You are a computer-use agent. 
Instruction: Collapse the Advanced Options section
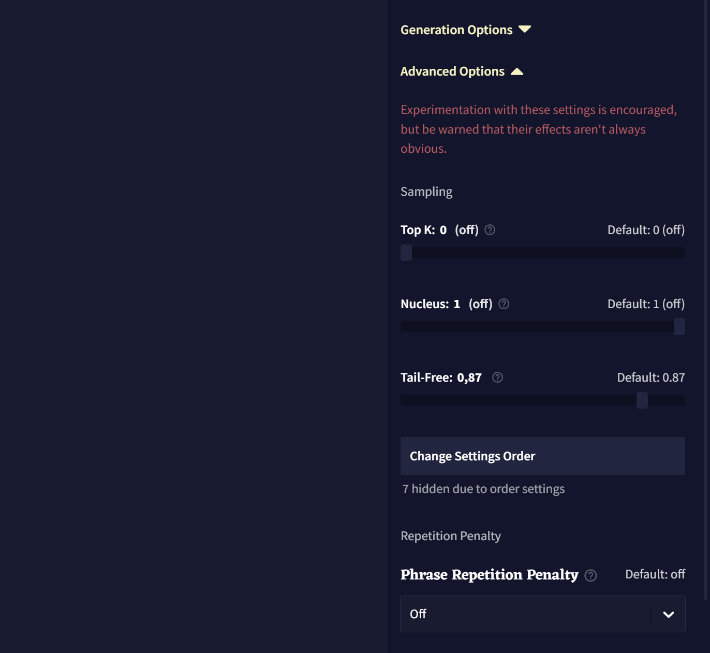[x=452, y=71]
